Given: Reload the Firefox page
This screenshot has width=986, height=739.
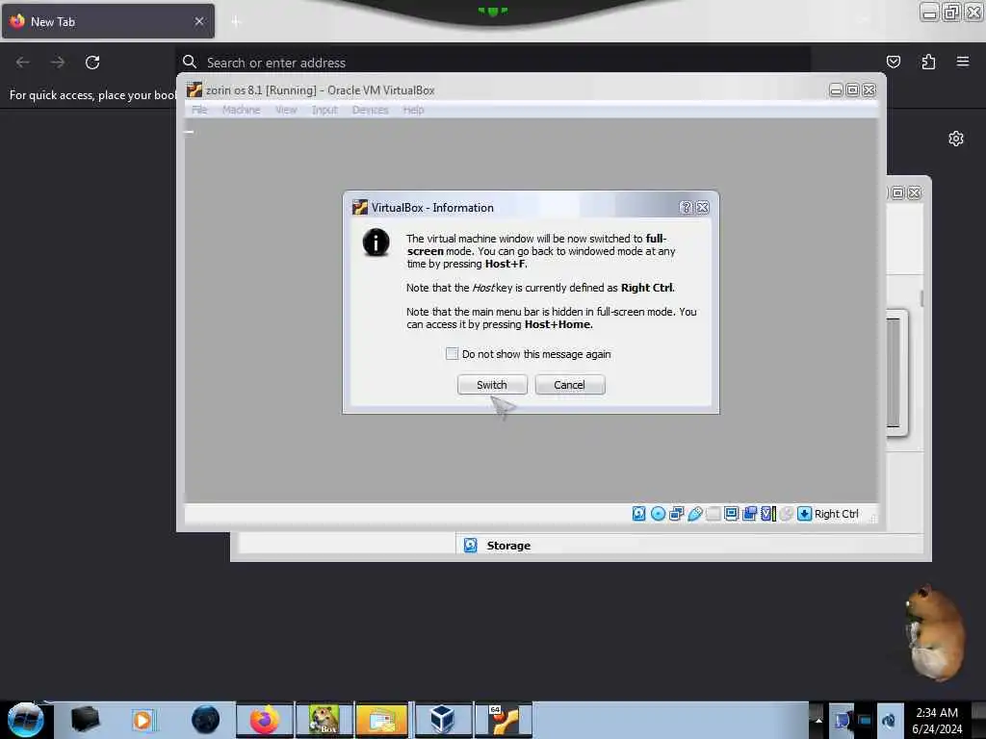Looking at the screenshot, I should [x=92, y=63].
